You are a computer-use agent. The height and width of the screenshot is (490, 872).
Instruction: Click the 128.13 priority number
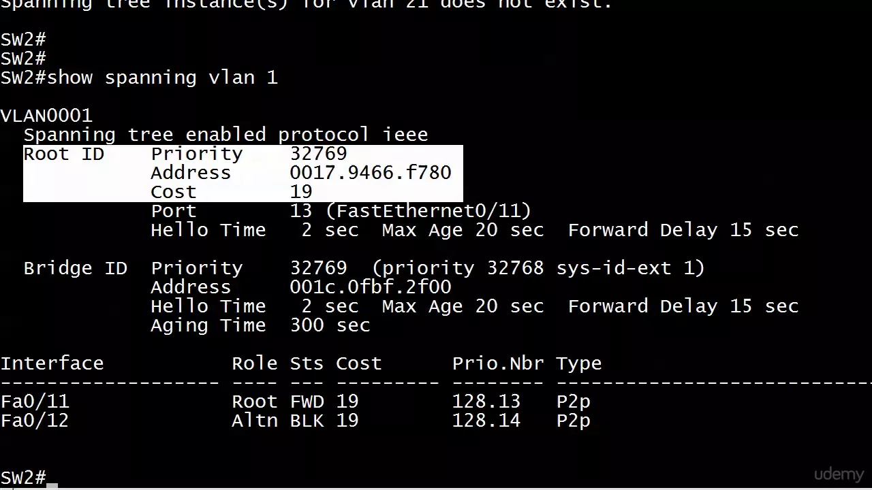[x=486, y=402]
